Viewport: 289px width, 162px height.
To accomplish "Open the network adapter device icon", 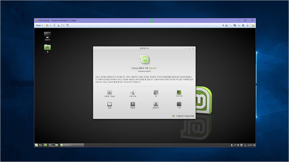I will [235, 25].
